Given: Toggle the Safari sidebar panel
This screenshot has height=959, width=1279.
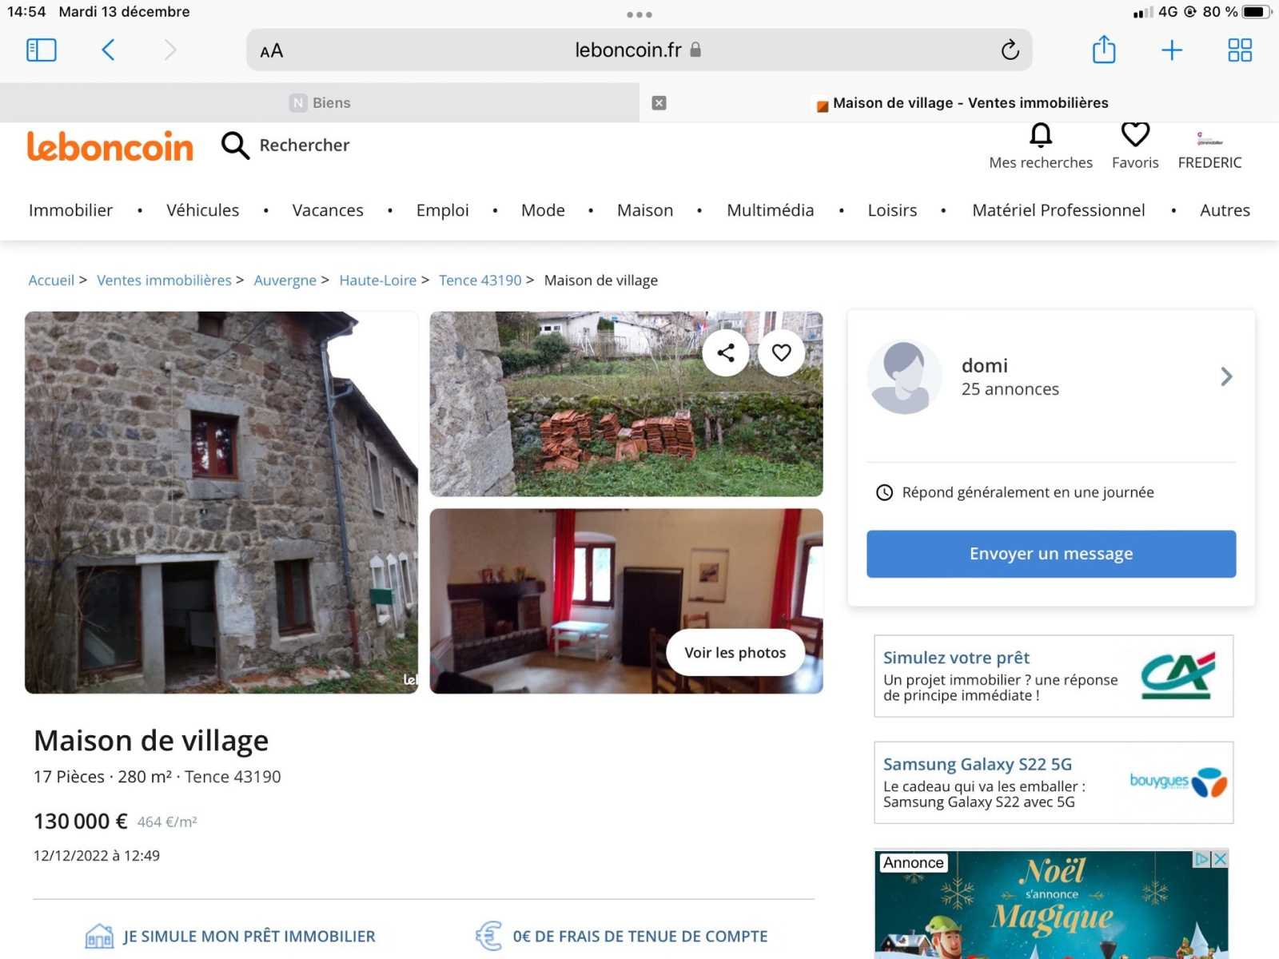Looking at the screenshot, I should coord(42,50).
